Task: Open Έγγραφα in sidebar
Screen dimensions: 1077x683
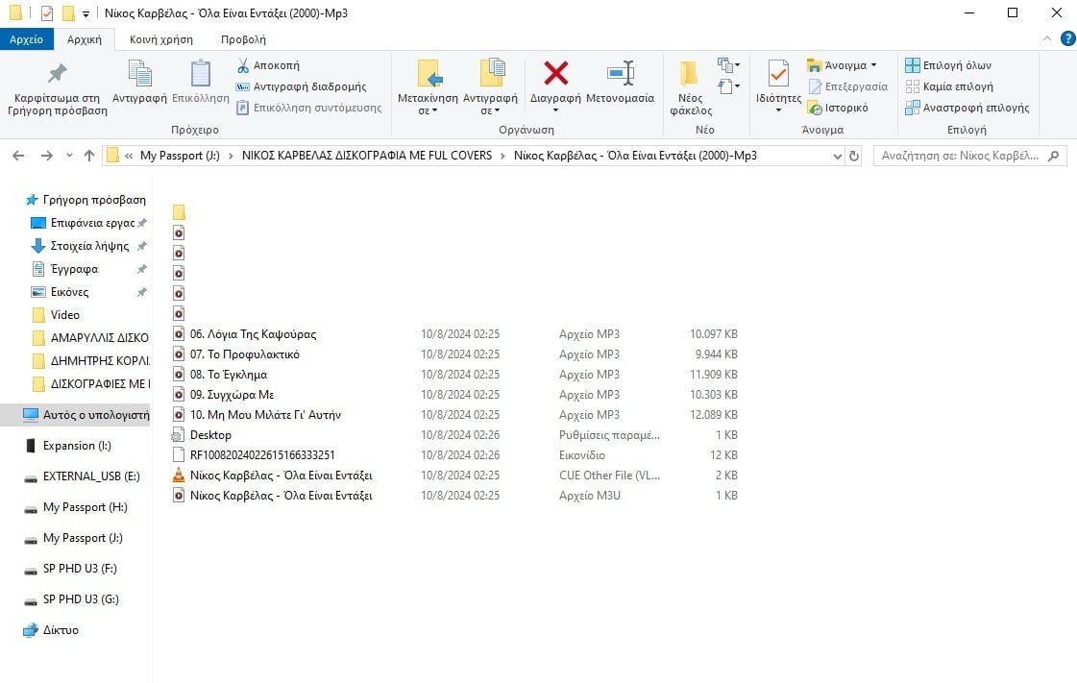Action: pyautogui.click(x=88, y=268)
